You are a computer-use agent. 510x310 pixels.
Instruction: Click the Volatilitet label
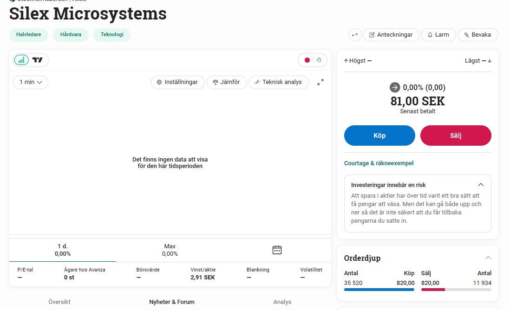[x=311, y=270]
